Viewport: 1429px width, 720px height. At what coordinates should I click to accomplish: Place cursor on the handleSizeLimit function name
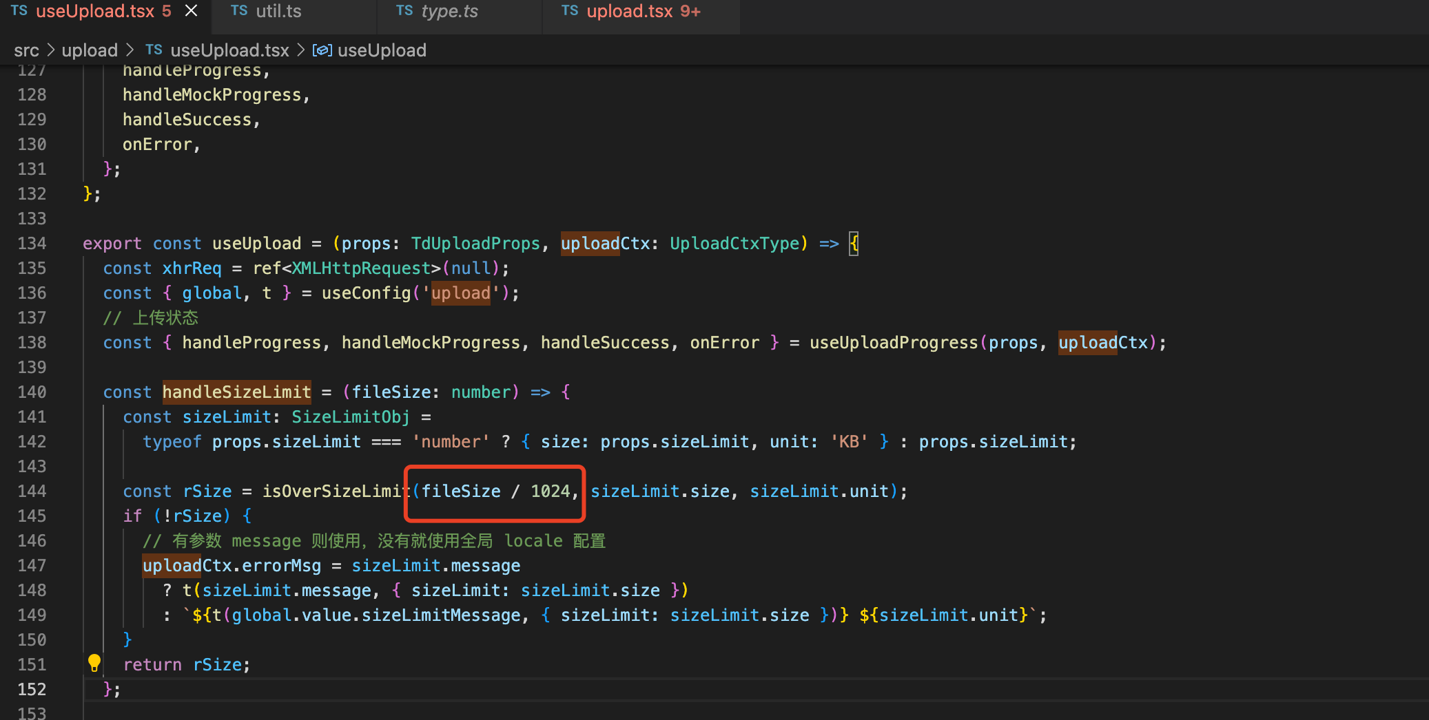pos(236,392)
